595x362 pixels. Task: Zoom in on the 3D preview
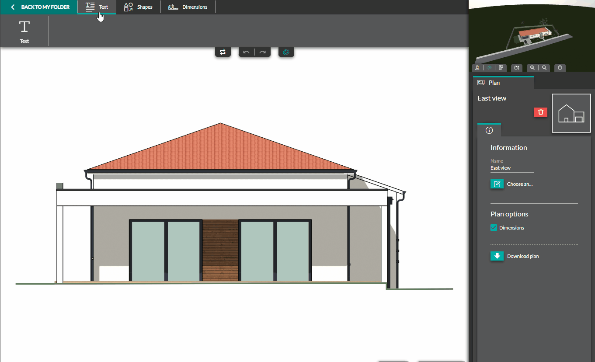pos(532,68)
